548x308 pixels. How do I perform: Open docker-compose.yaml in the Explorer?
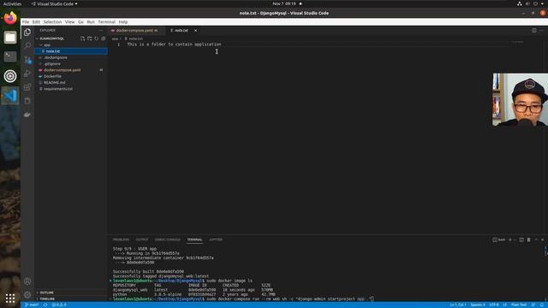pyautogui.click(x=71, y=70)
